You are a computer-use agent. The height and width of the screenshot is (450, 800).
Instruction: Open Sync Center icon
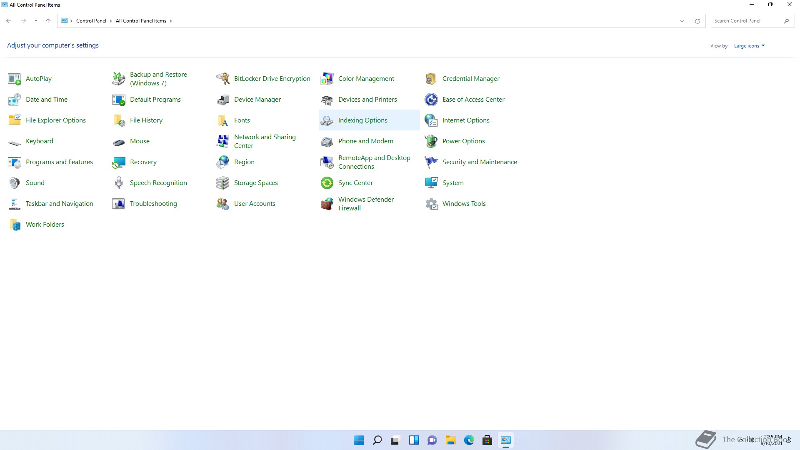[327, 183]
